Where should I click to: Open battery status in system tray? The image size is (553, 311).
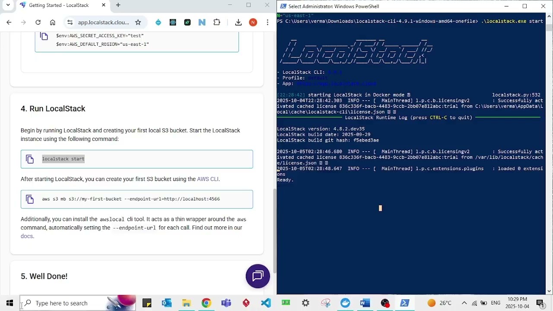pyautogui.click(x=484, y=303)
